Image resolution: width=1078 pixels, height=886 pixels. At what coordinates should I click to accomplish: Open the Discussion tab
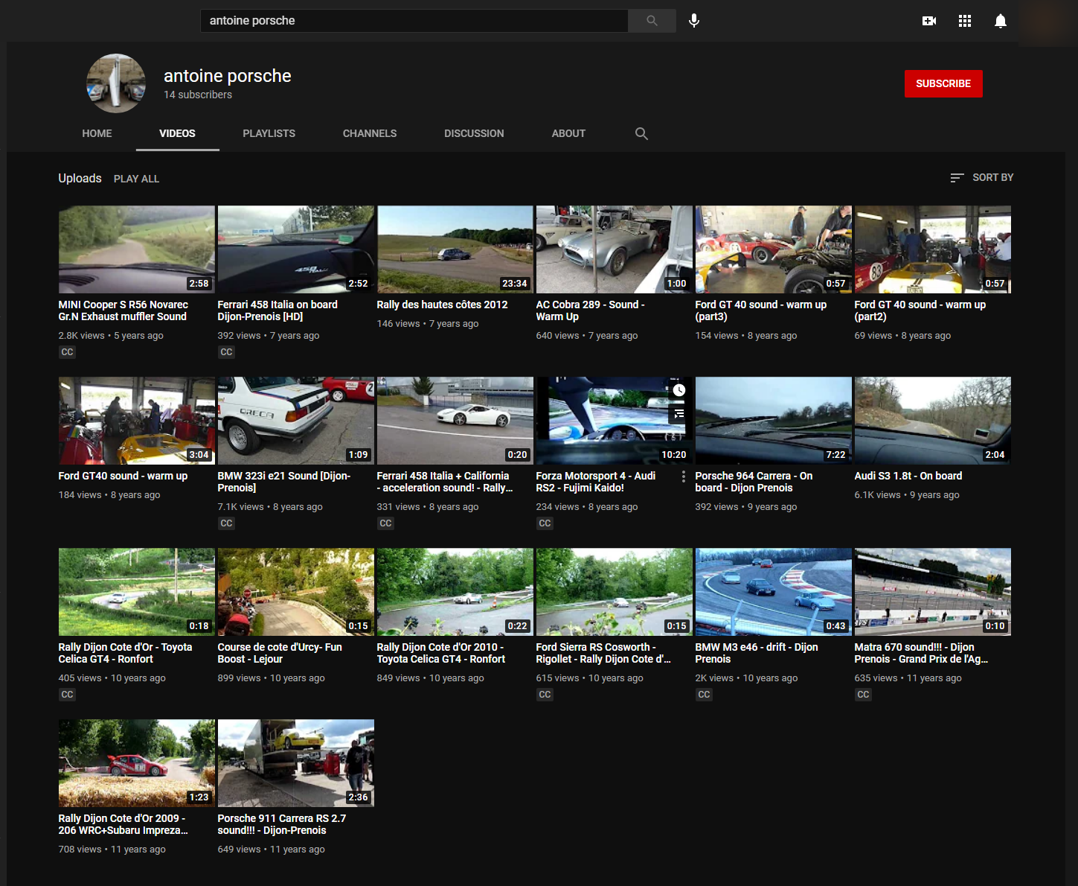click(x=474, y=133)
